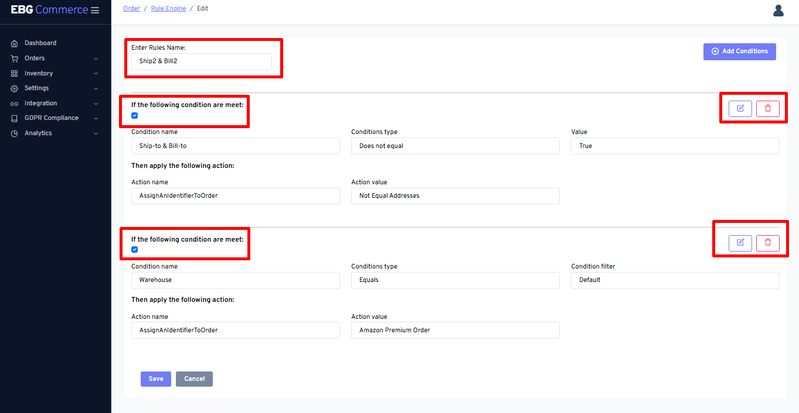This screenshot has height=413, width=799.
Task: Click edit icon for Warehouse condition
Action: (740, 243)
